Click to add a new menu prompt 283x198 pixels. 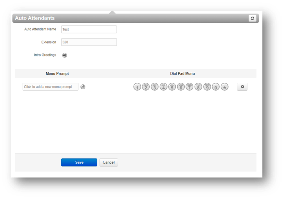tap(51, 87)
